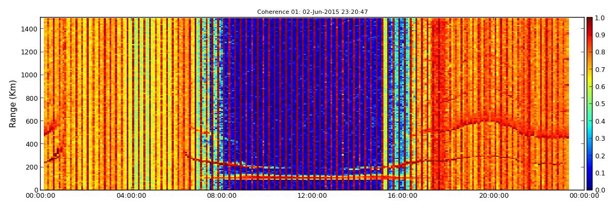The image size is (615, 217).
Task: Click the colorbar 0.8 label
Action: click(599, 52)
